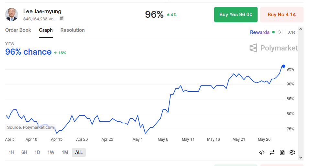Switch to the Resolution tab
Image resolution: width=310 pixels, height=166 pixels.
[x=72, y=30]
